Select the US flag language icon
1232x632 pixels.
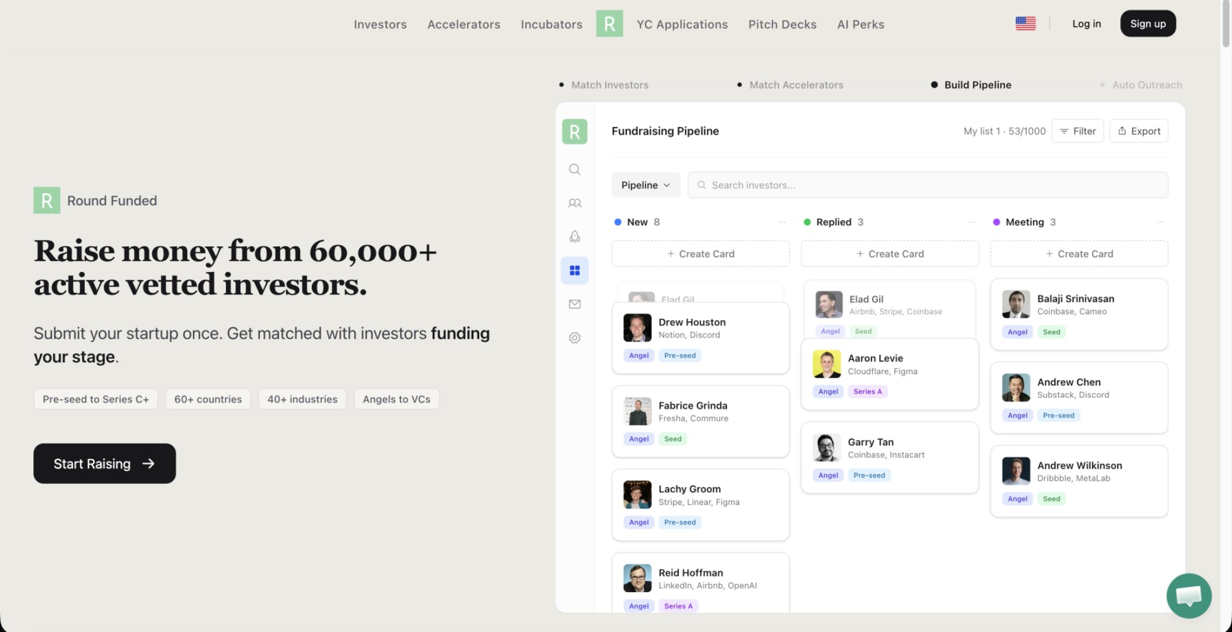1025,23
